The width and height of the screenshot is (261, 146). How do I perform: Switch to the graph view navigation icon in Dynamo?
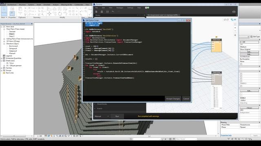click(233, 20)
